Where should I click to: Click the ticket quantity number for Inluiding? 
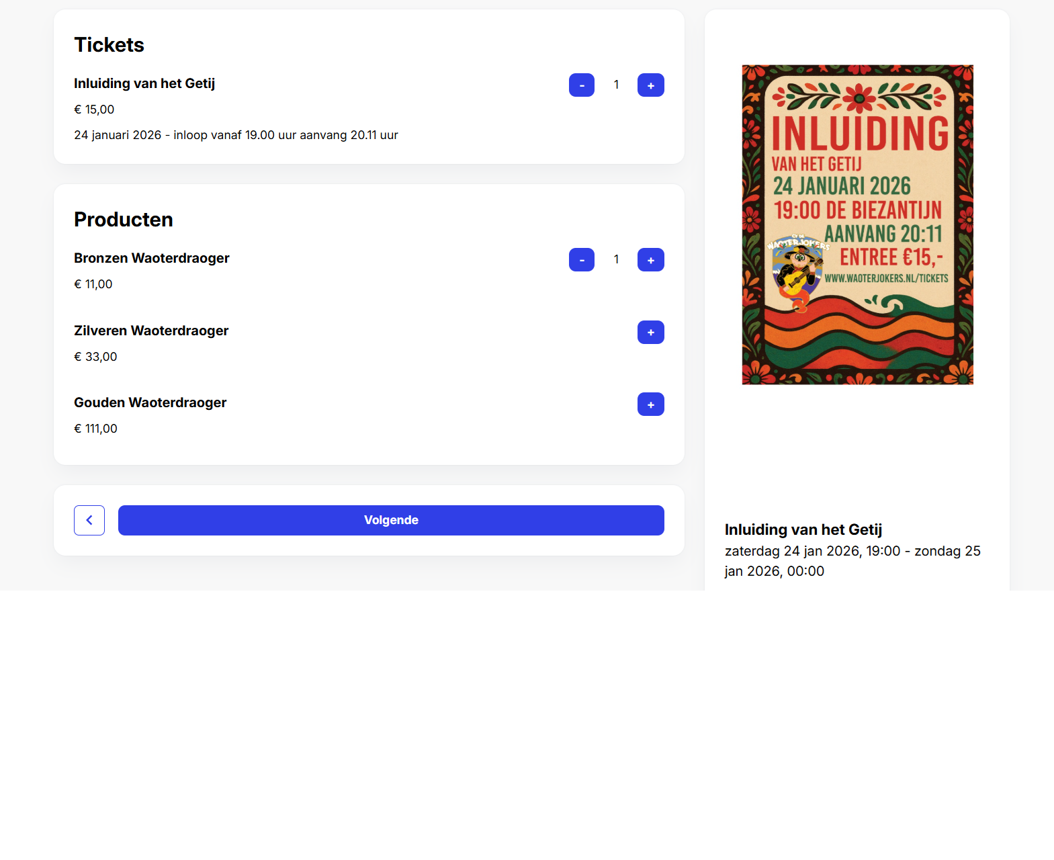point(616,85)
